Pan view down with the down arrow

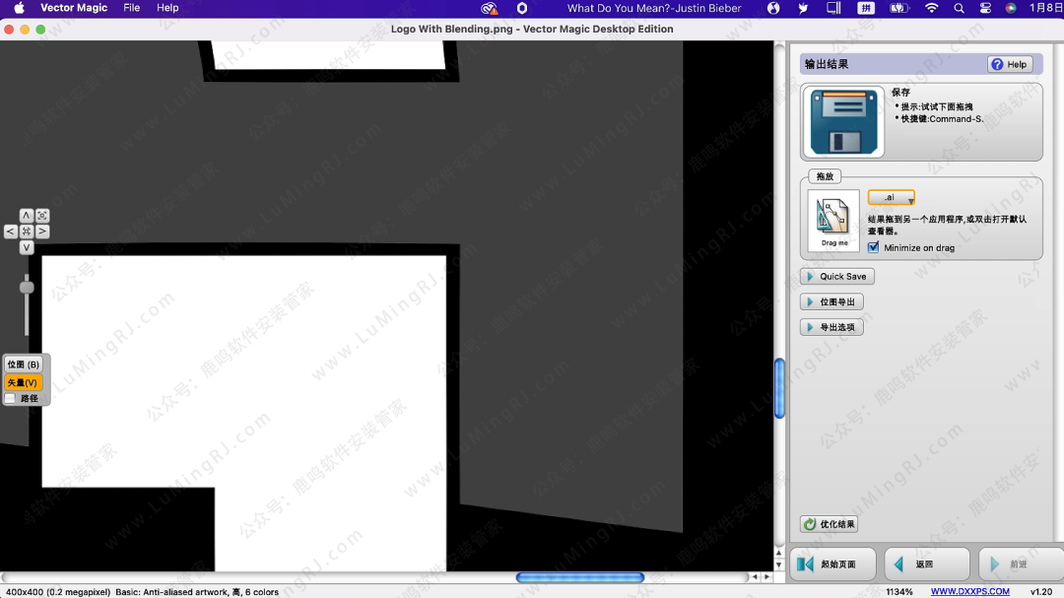point(27,247)
